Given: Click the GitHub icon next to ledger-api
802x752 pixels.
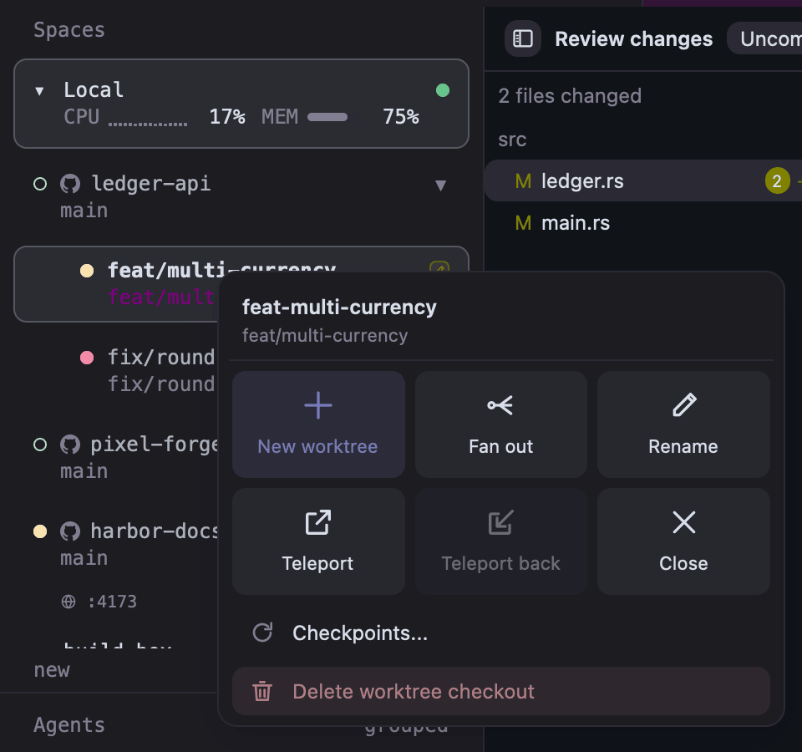Looking at the screenshot, I should pos(70,184).
